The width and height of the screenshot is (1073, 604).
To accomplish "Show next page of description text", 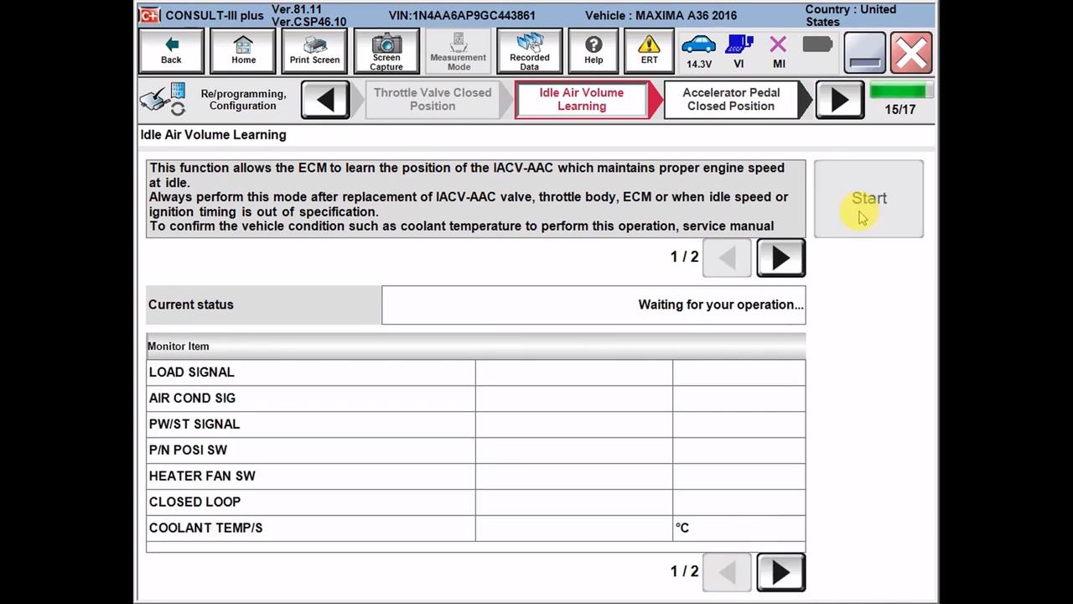I will point(780,258).
